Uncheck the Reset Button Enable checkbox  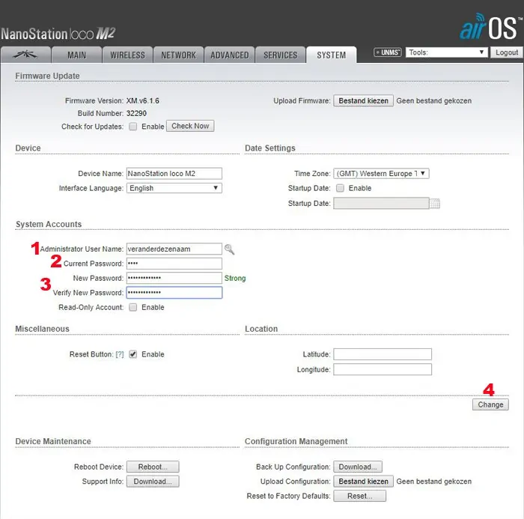133,354
